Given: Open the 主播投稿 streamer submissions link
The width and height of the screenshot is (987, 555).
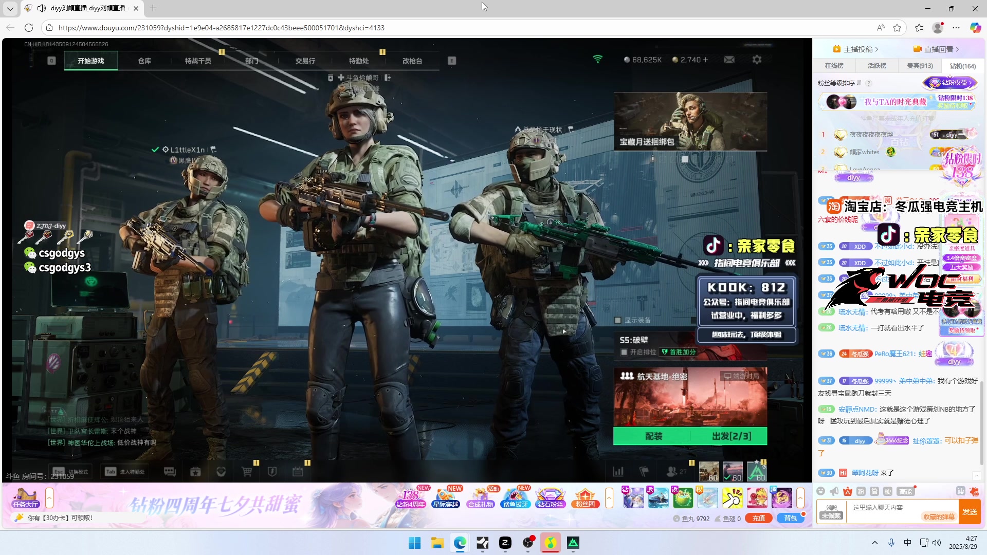Looking at the screenshot, I should point(856,49).
